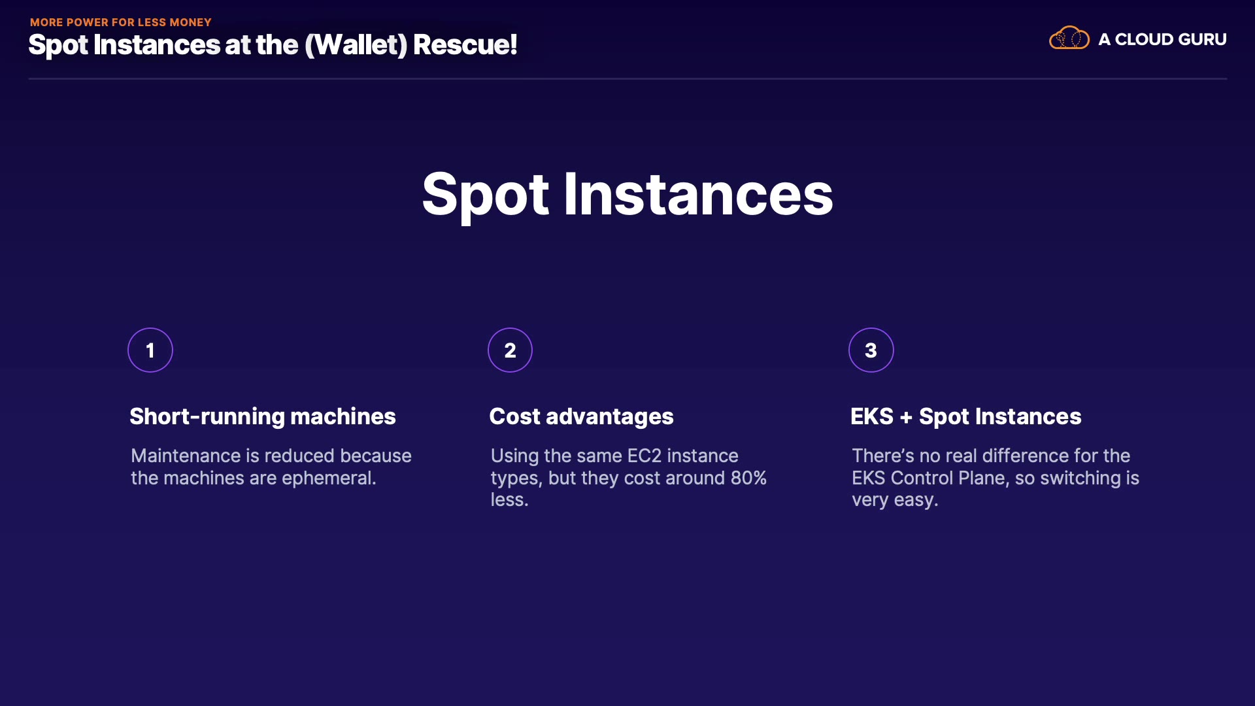Click the word "(Wallet)" in the slide title
This screenshot has height=706, width=1255.
point(356,45)
